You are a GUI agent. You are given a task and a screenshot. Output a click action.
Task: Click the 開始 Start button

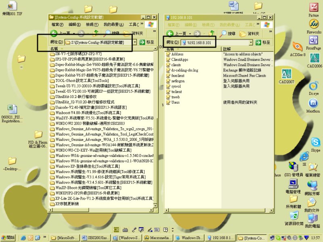click(8, 238)
